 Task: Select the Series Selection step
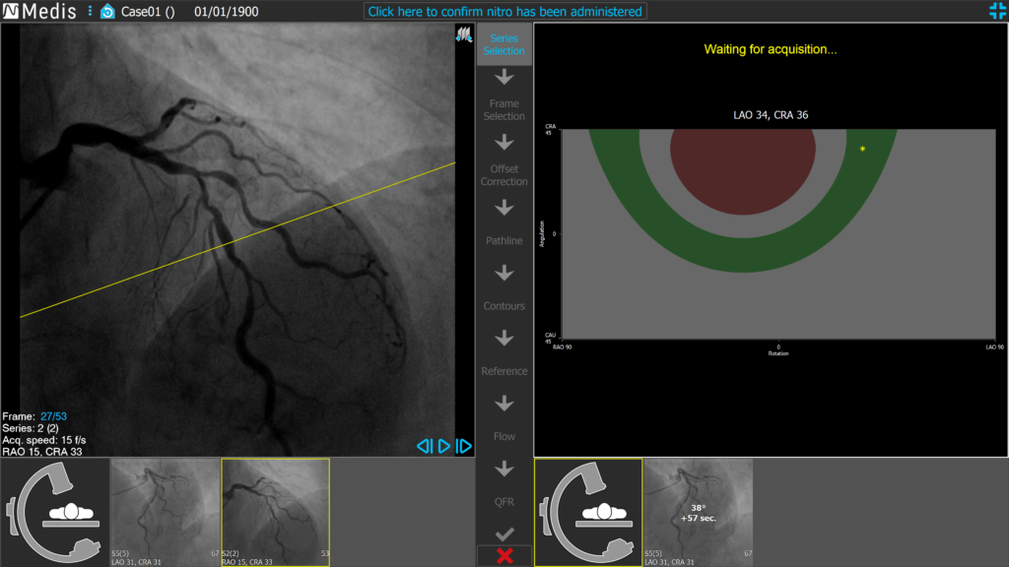[x=504, y=44]
